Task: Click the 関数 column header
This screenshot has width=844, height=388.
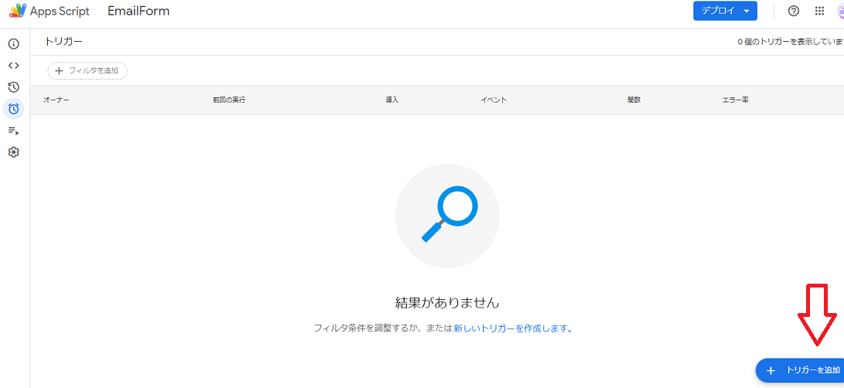Action: [x=634, y=100]
